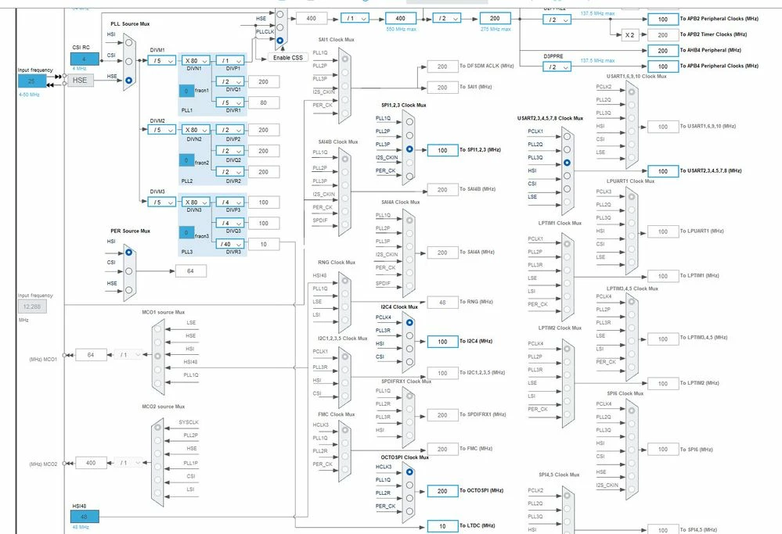Screen dimensions: 782x534
Task: Select PCLK1 in USART2,3,4,5,7,8 Clock Mux
Action: (x=567, y=136)
